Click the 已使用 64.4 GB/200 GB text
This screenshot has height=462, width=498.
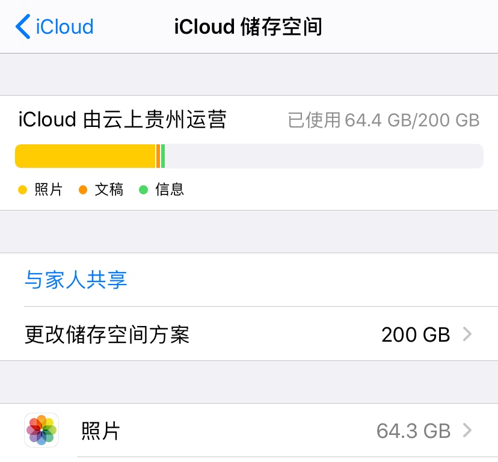pyautogui.click(x=384, y=120)
